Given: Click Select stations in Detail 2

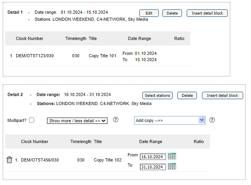Looking at the screenshot, I should coord(157,96).
